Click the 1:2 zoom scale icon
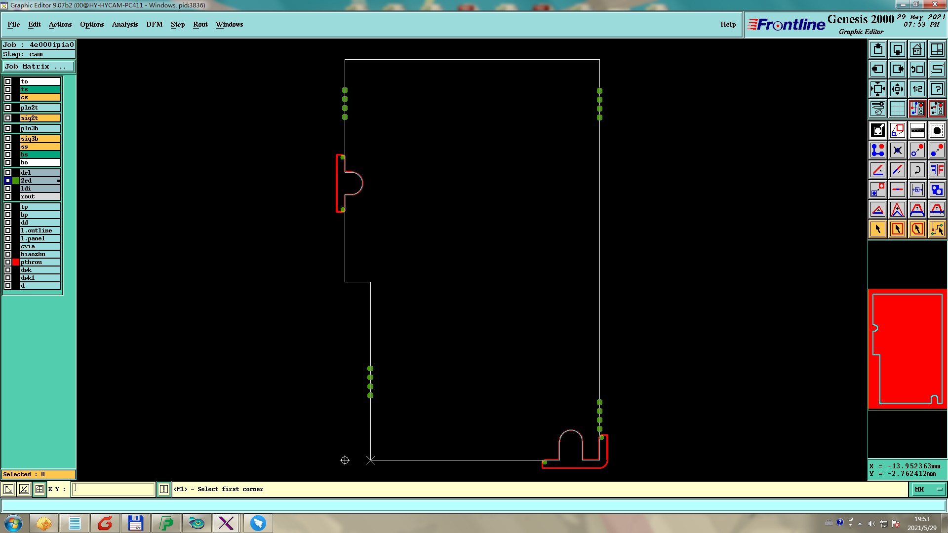 (917, 89)
